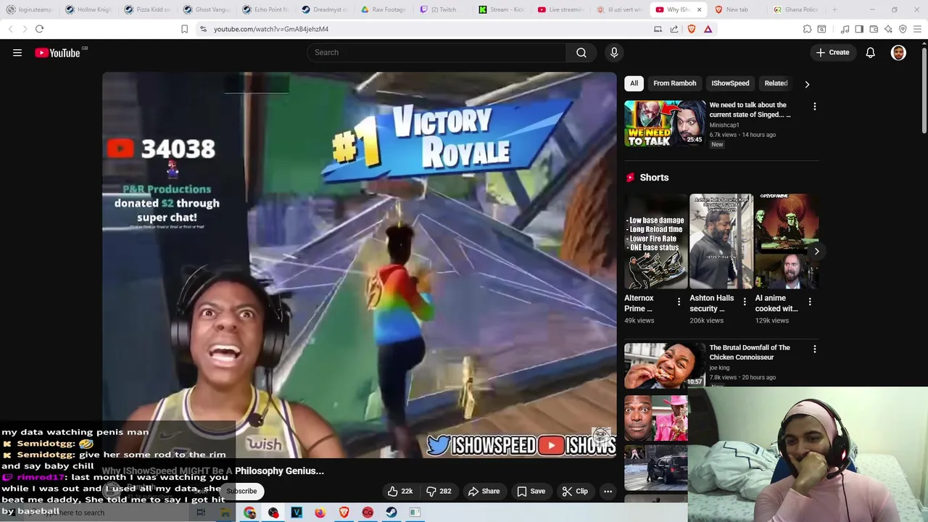Open options for Chicken Connoisseur video

click(814, 349)
